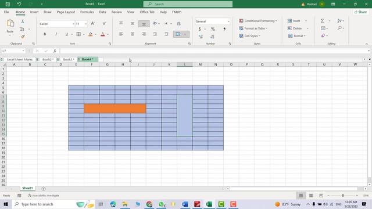Open the Page Layout tab
This screenshot has width=372, height=209.
(66, 12)
